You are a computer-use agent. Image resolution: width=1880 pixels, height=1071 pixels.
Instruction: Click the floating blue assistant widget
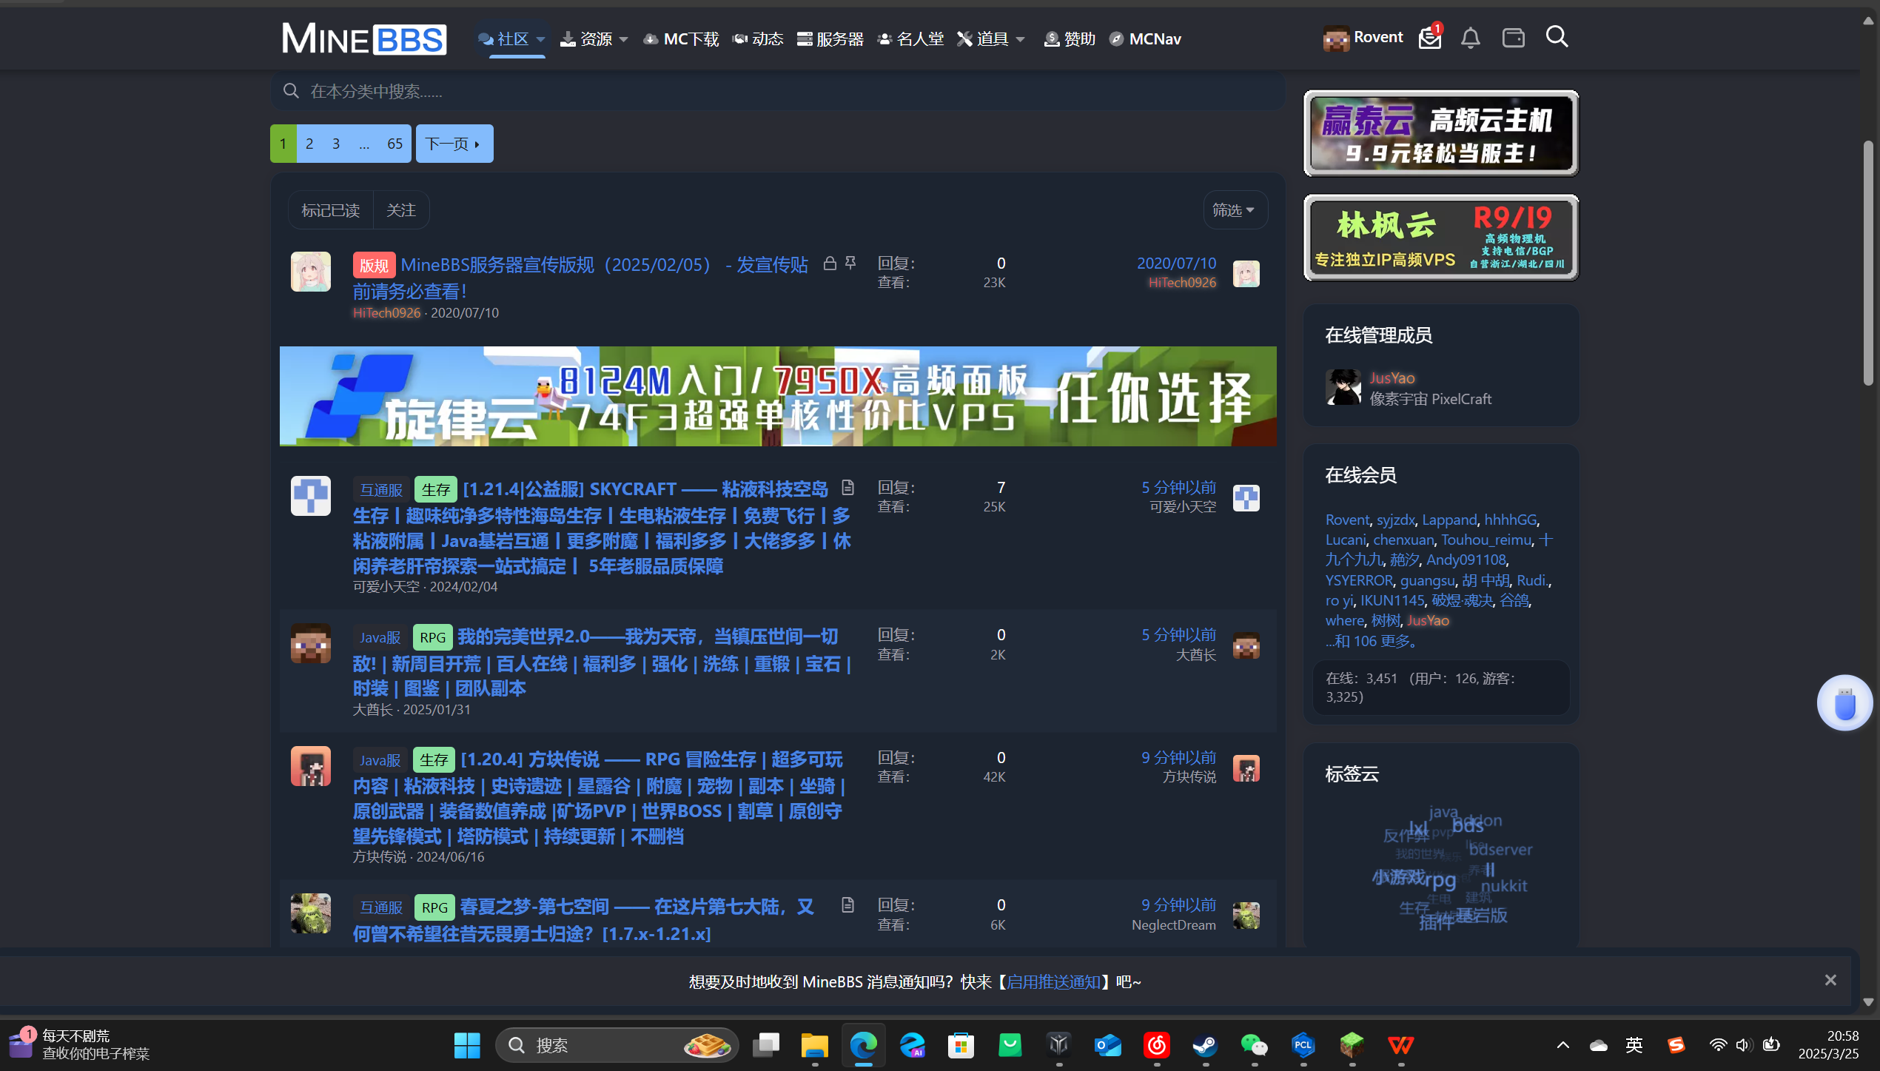click(1844, 702)
